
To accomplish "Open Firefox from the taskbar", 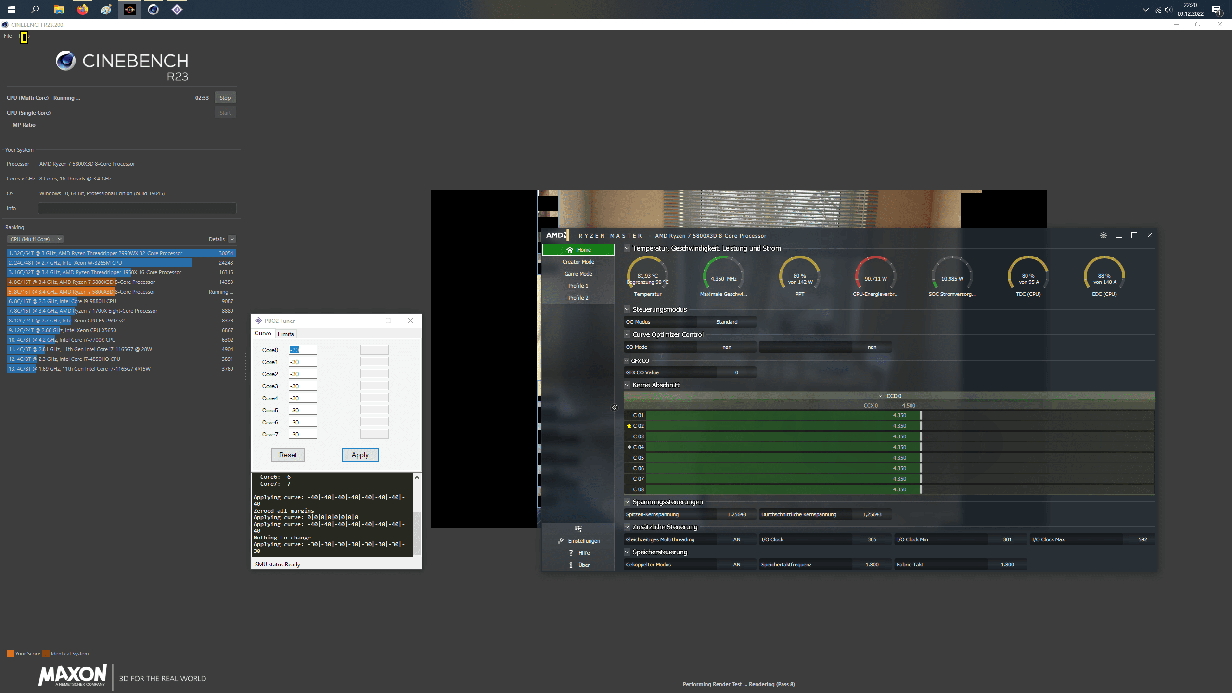I will coord(83,9).
